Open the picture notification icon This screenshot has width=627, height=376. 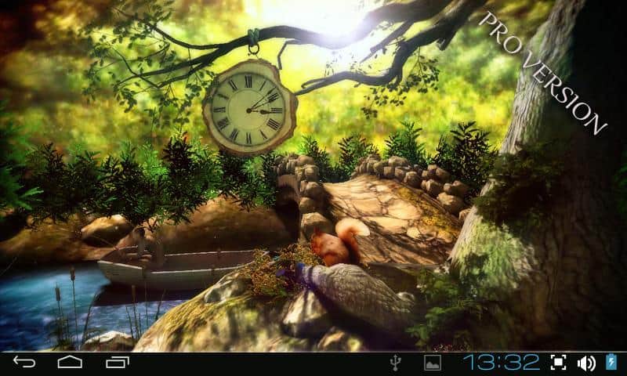[x=432, y=363]
